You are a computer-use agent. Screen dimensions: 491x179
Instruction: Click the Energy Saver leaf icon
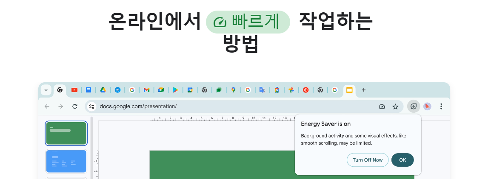pyautogui.click(x=414, y=106)
